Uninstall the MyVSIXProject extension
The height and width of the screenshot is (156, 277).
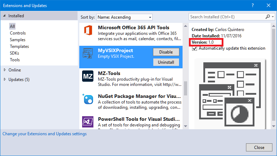(166, 62)
